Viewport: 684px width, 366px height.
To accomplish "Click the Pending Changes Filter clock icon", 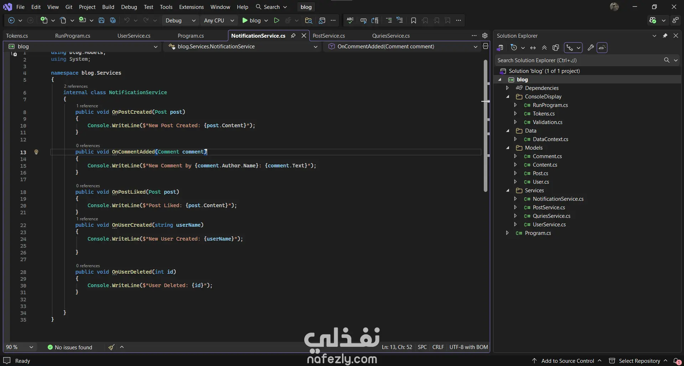I will click(514, 48).
